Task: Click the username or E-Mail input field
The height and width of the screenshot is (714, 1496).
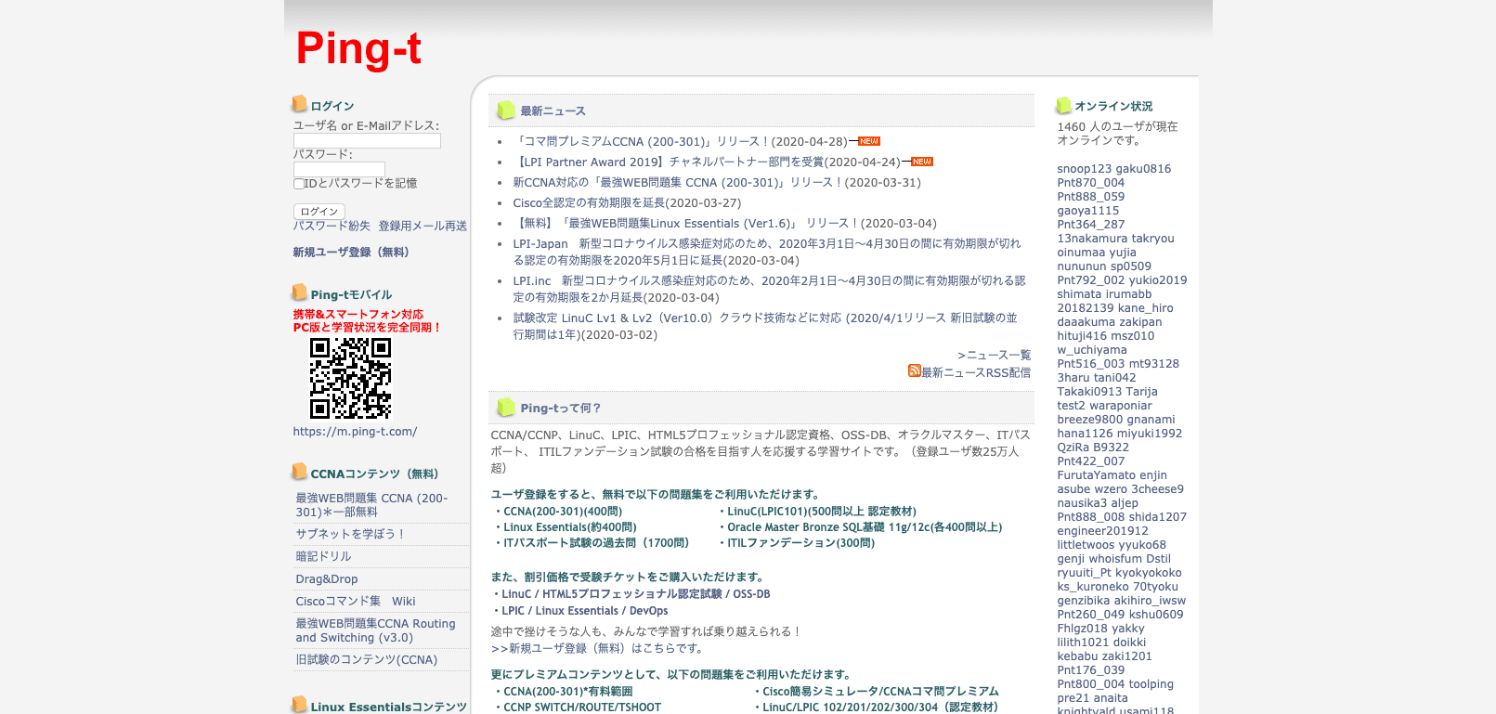Action: coord(367,141)
